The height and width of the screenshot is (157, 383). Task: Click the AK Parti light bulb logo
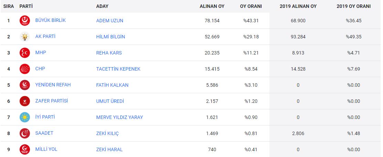(x=25, y=37)
